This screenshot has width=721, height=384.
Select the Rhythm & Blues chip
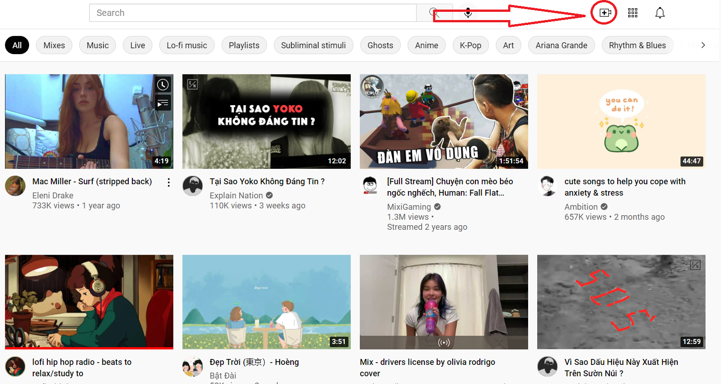[x=637, y=45]
